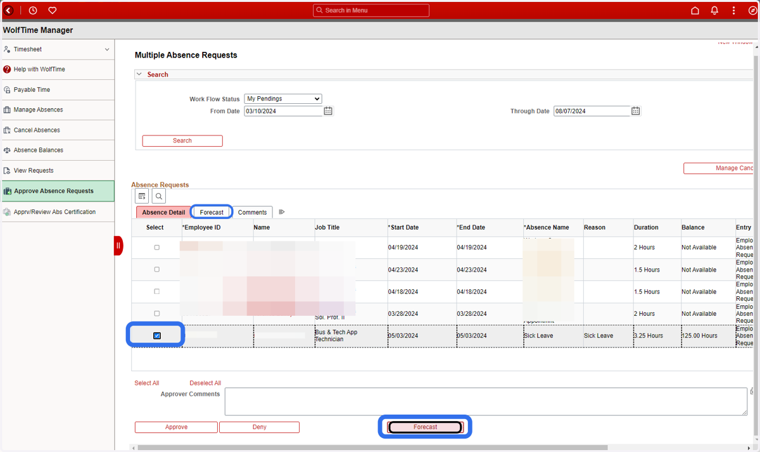The width and height of the screenshot is (760, 452).
Task: Open Work Flow Status dropdown
Action: (x=283, y=99)
